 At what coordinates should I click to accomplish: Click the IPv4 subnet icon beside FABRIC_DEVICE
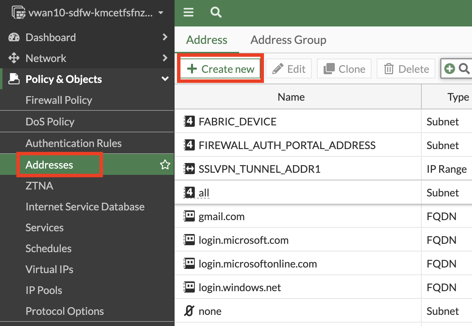pyautogui.click(x=189, y=121)
